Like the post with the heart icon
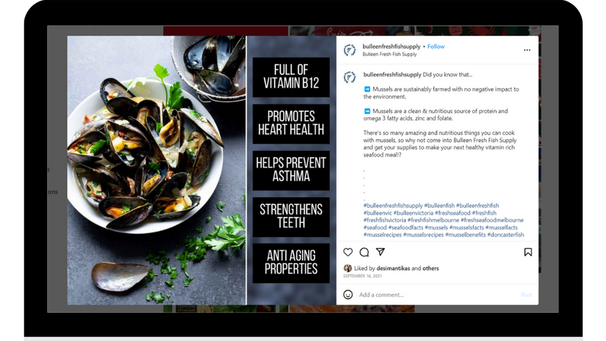 point(348,252)
